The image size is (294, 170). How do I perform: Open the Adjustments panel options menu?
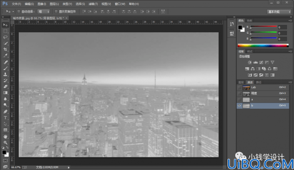pyautogui.click(x=290, y=51)
